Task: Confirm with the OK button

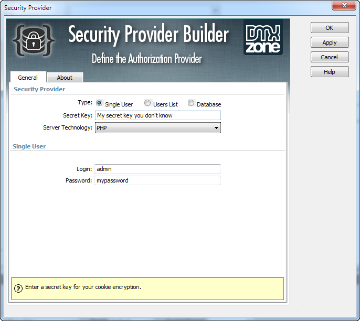Action: pos(330,28)
